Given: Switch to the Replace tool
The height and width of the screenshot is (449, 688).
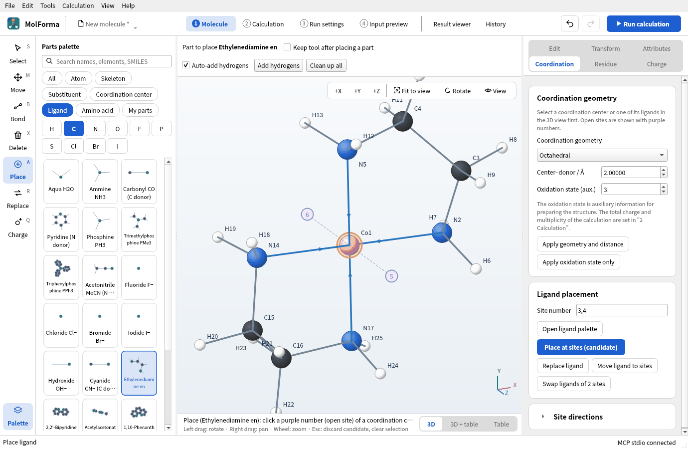Looking at the screenshot, I should [x=18, y=199].
